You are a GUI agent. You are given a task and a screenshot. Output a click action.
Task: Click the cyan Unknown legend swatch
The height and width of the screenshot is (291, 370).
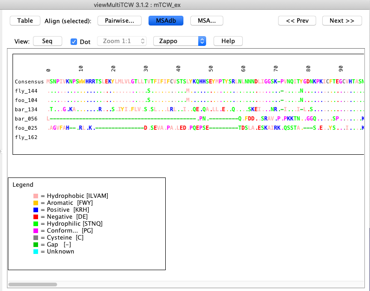[35, 252]
